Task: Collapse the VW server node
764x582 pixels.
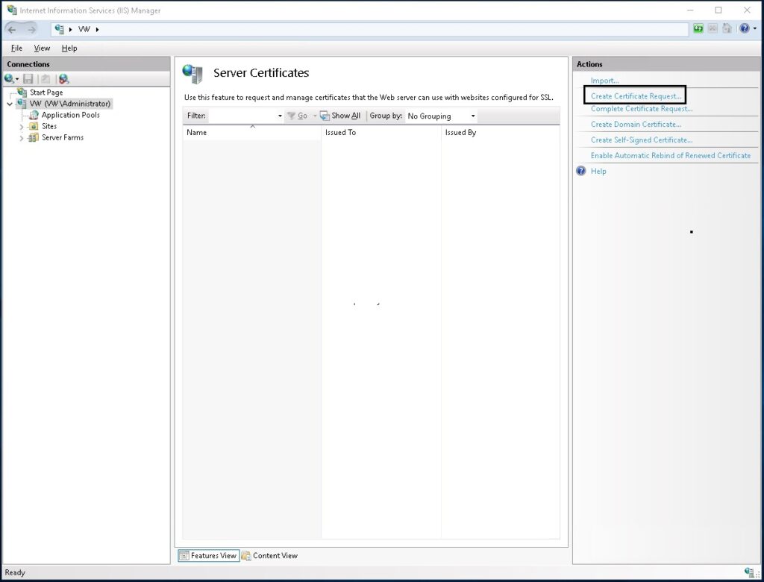Action: click(x=9, y=104)
